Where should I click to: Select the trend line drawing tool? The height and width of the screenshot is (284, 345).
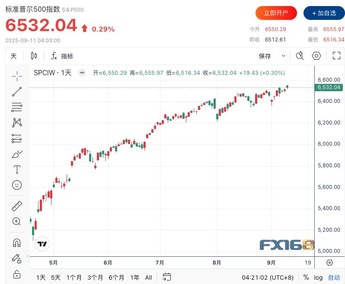(17, 92)
